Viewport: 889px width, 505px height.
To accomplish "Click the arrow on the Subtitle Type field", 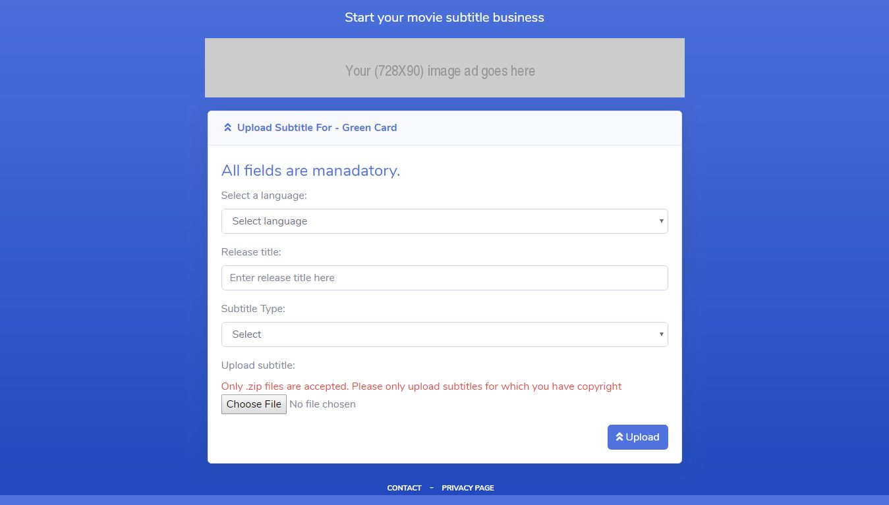I will pos(661,334).
